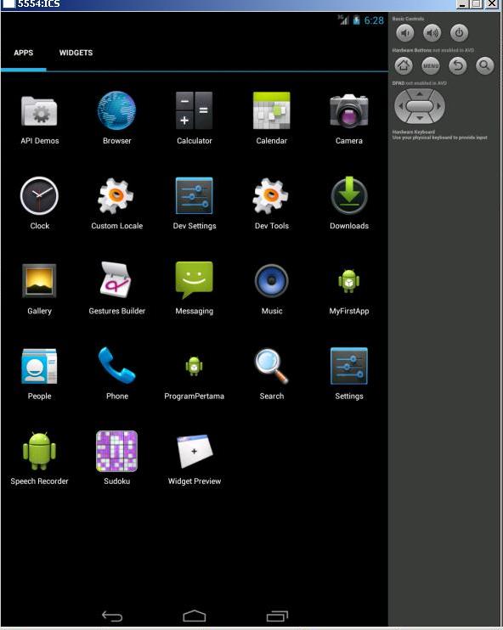
Task: Switch to the WIDGETS tab
Action: pos(76,53)
